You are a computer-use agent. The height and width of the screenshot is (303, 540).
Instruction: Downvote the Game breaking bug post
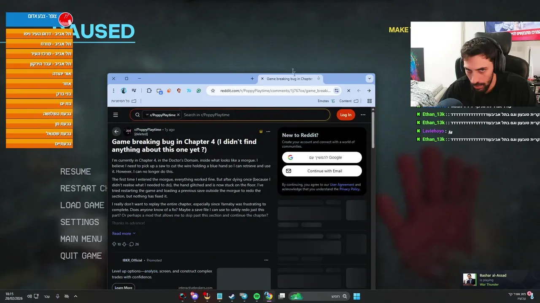point(124,244)
